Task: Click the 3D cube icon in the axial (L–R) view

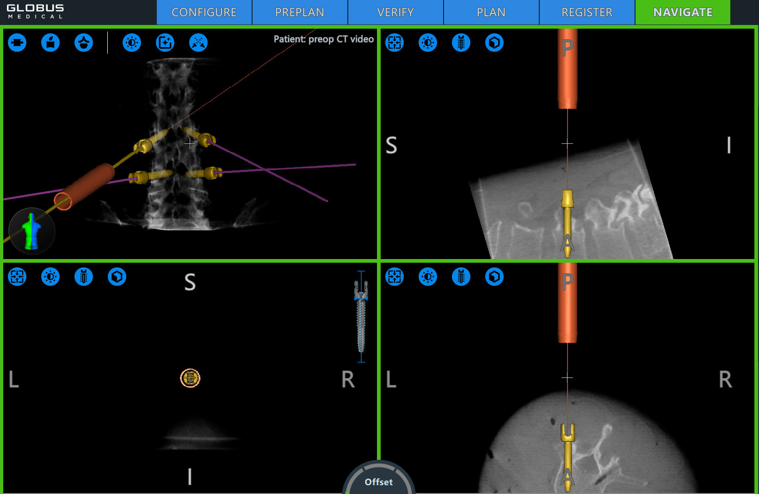Action: [494, 277]
